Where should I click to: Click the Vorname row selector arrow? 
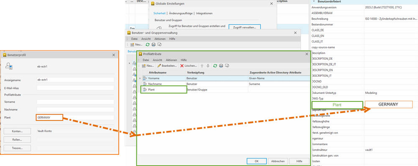click(140, 78)
